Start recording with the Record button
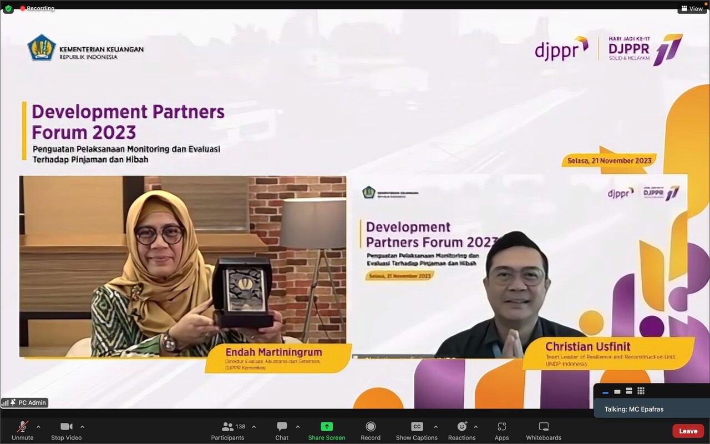 (x=371, y=431)
